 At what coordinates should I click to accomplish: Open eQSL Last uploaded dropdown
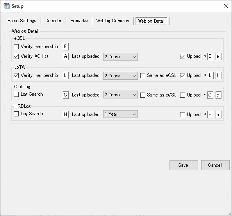point(120,57)
